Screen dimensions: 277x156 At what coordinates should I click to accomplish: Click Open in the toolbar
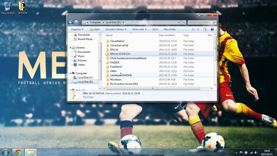94,29
